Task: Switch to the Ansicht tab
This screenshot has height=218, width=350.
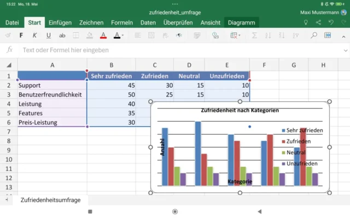Action: (x=210, y=23)
